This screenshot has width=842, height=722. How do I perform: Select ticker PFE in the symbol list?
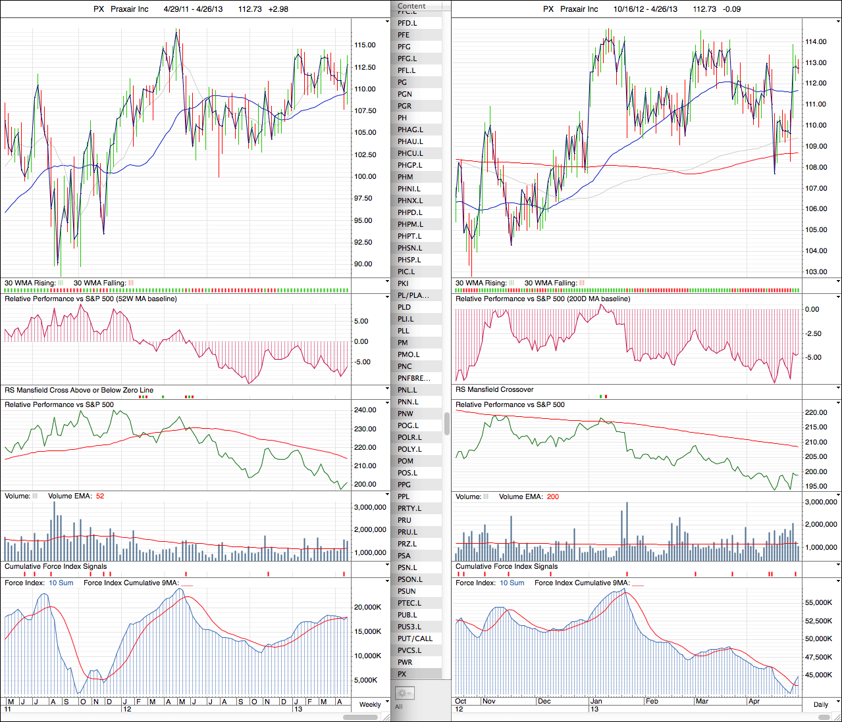pos(404,35)
